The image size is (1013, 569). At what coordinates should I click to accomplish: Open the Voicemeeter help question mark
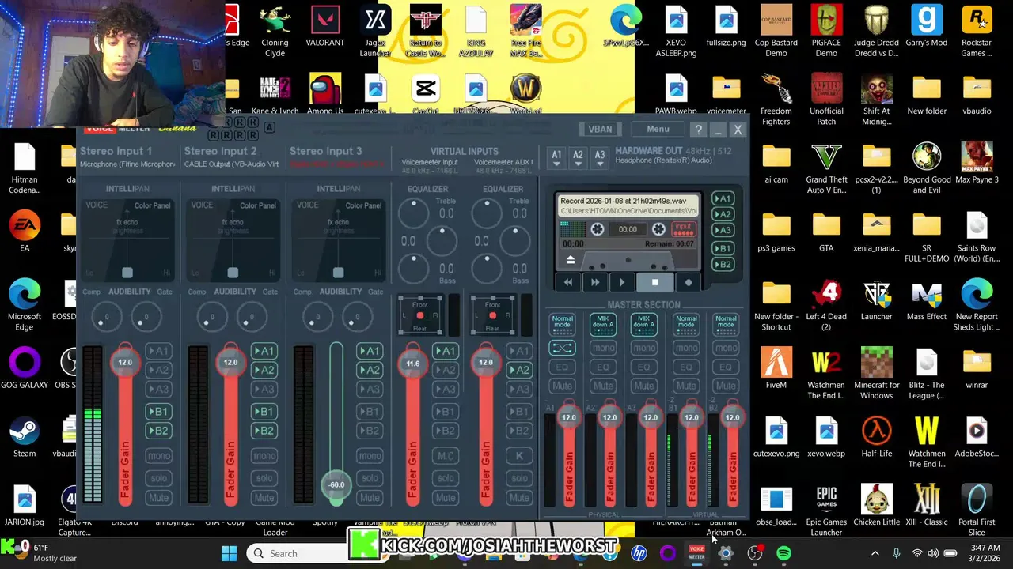pos(698,130)
